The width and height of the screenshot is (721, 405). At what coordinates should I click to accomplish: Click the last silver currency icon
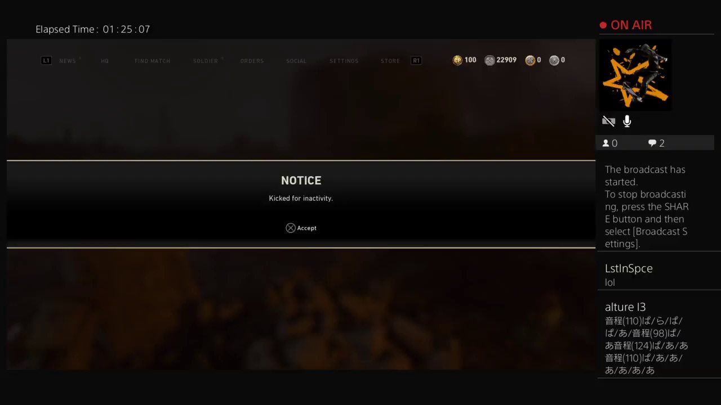point(554,60)
